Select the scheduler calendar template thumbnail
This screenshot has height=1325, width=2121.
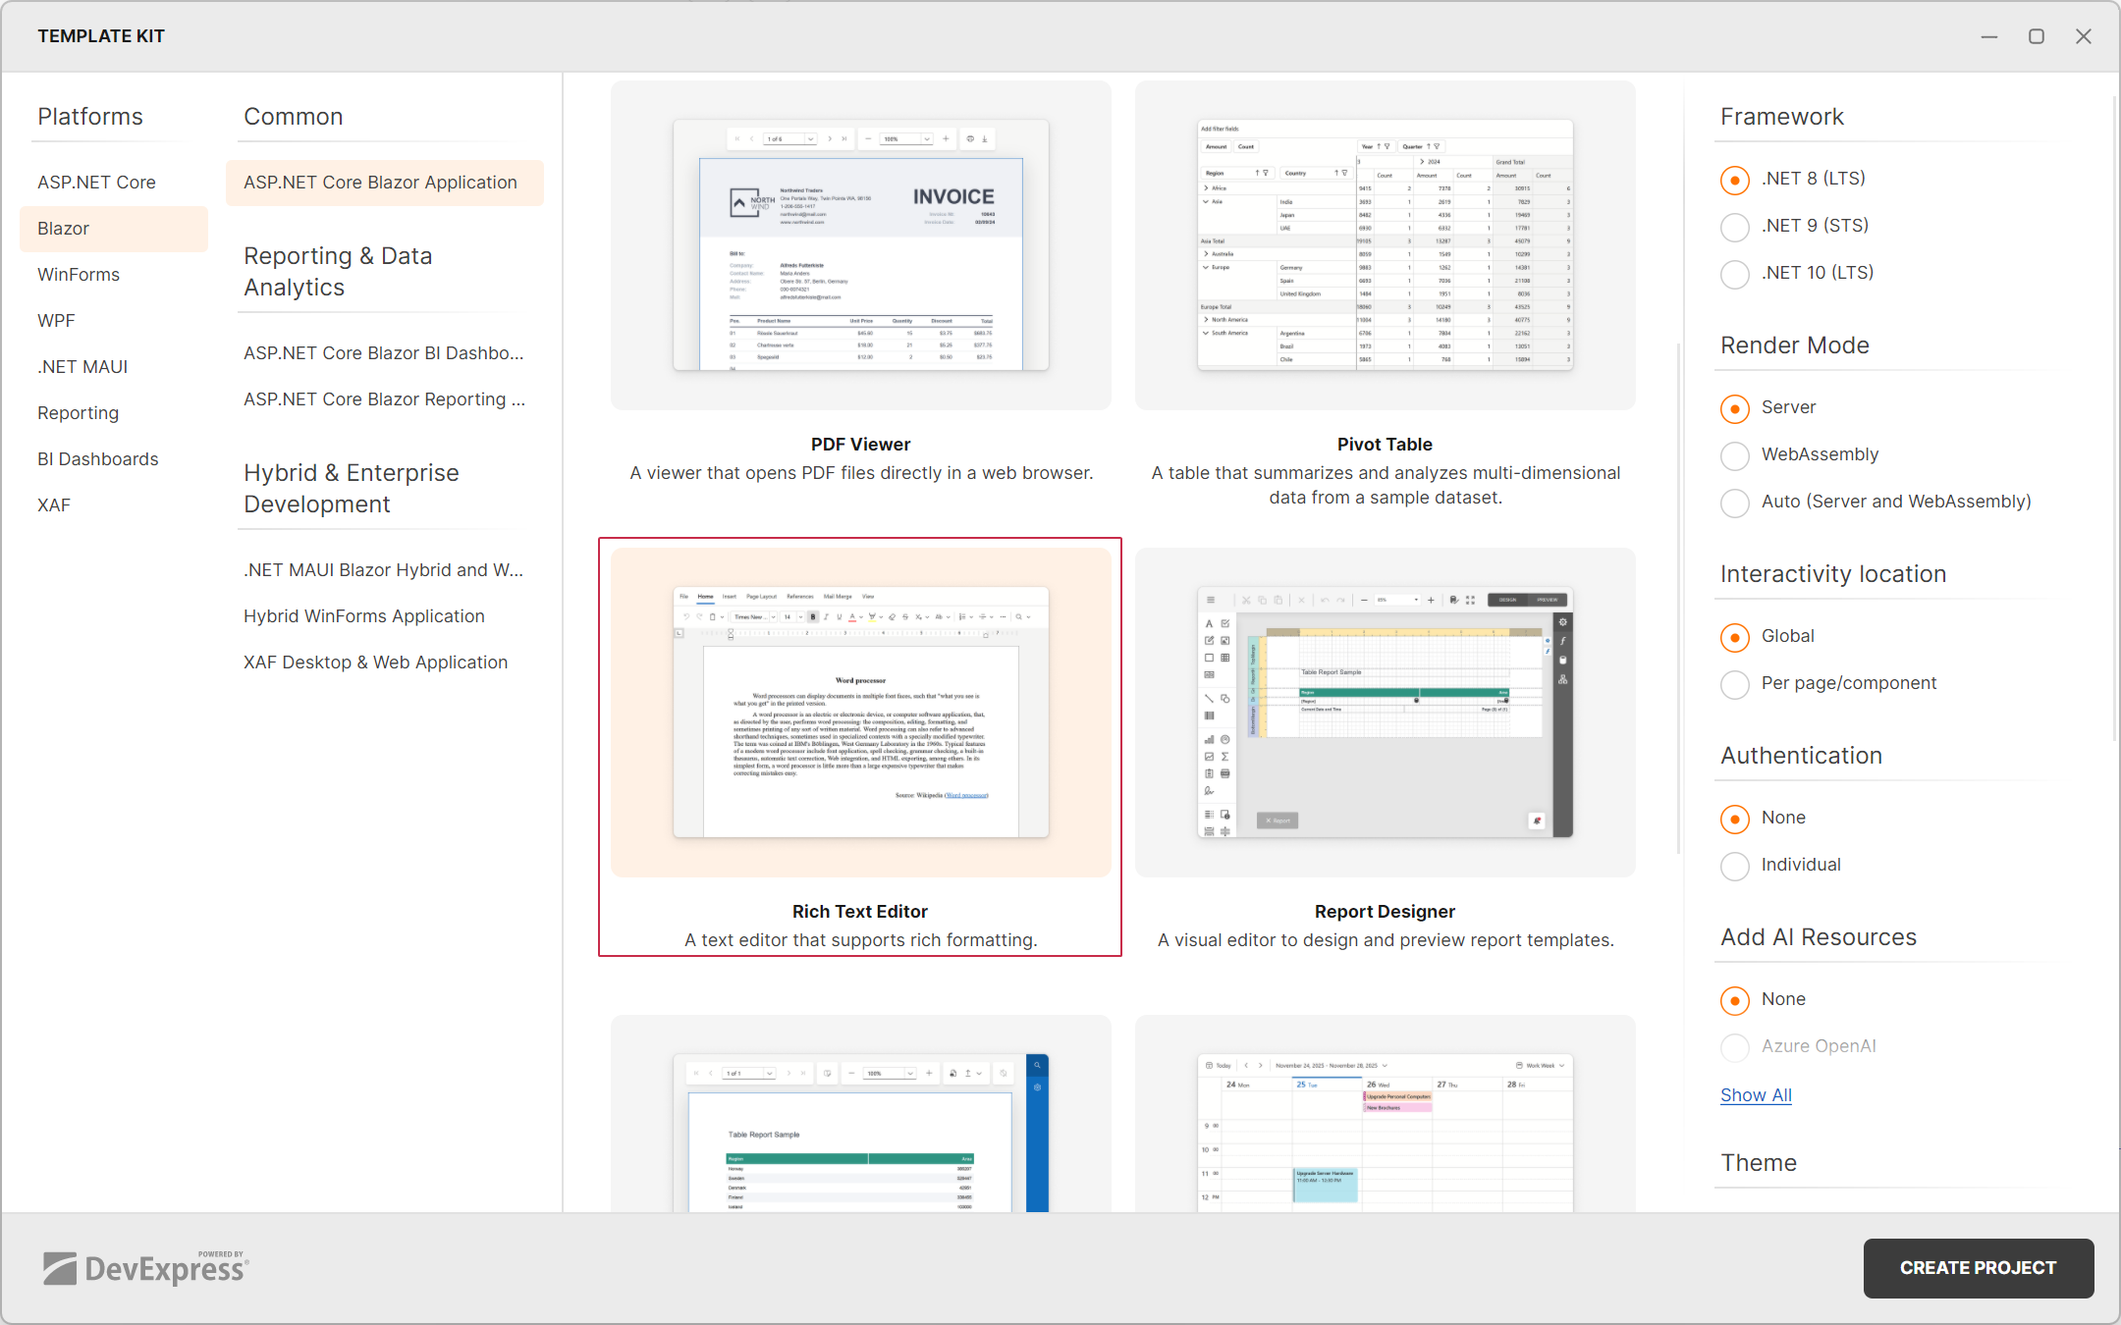click(x=1385, y=1129)
